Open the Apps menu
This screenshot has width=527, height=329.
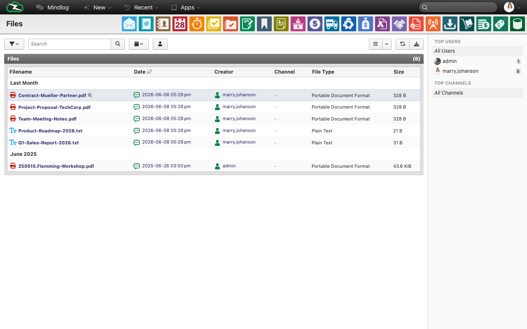pyautogui.click(x=186, y=7)
